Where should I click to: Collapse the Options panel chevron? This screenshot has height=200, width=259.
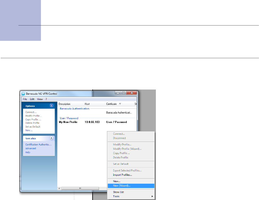51,106
